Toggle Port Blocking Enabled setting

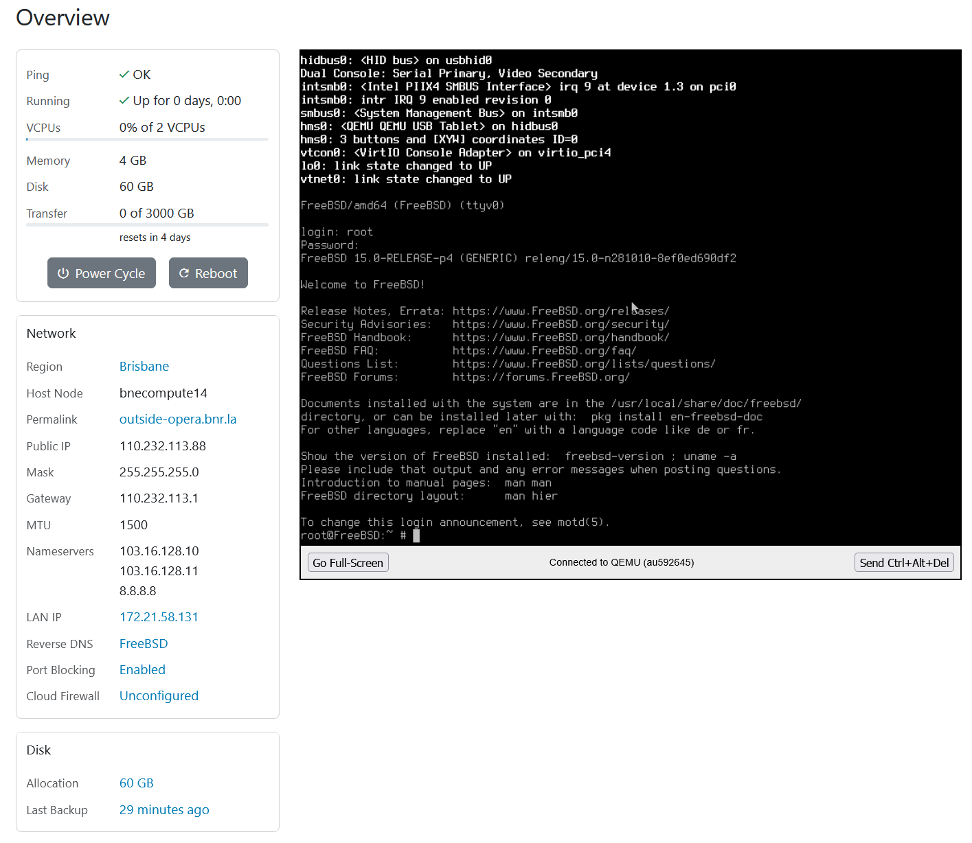pos(142,670)
